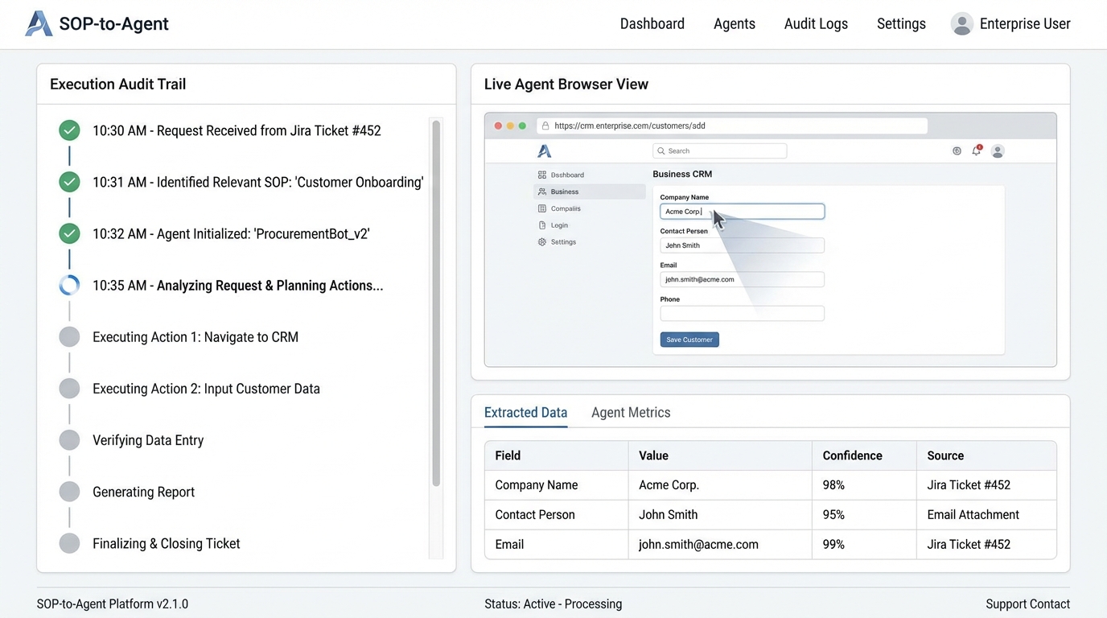Open the Audit Logs menu
This screenshot has width=1107, height=618.
[816, 24]
